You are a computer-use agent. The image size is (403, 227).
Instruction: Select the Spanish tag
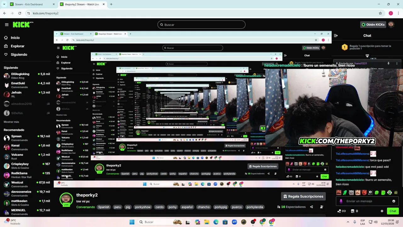[x=104, y=207]
